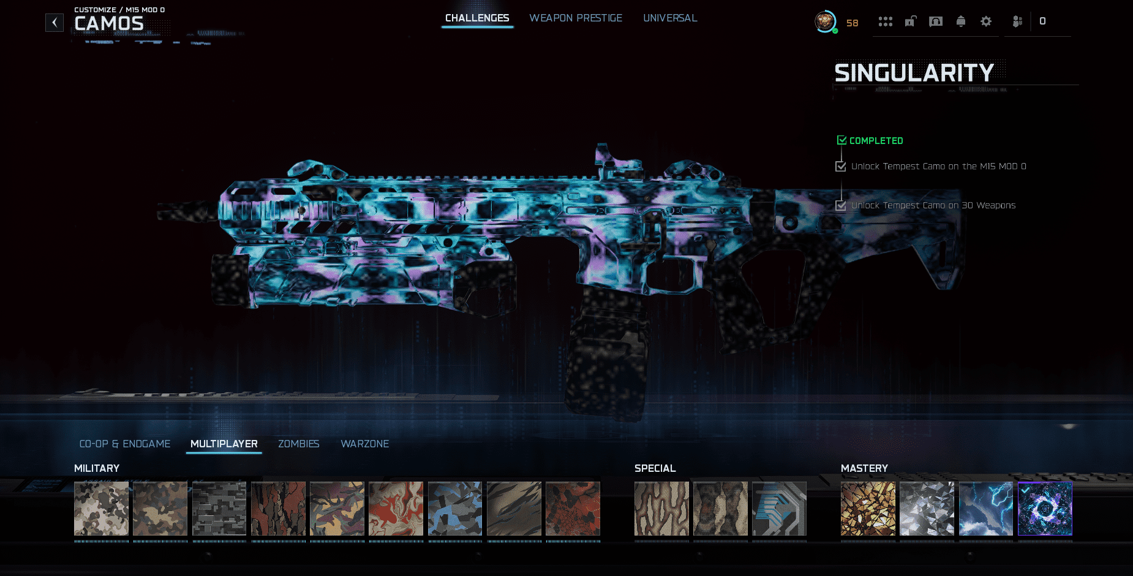Open the friends group icon showing 0
Image resolution: width=1133 pixels, height=576 pixels.
point(1017,21)
